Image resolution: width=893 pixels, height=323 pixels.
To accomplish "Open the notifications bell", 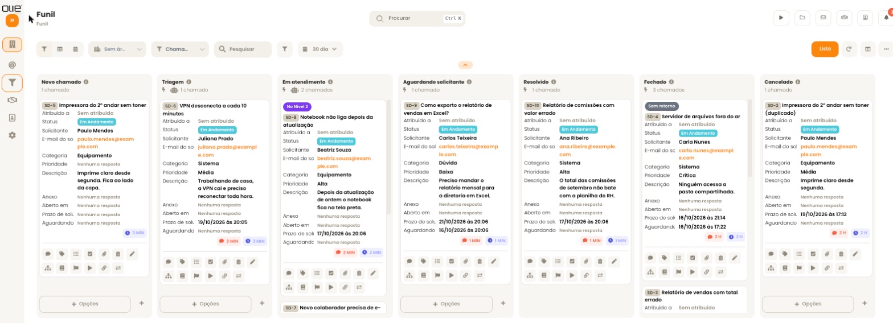I will tap(886, 18).
